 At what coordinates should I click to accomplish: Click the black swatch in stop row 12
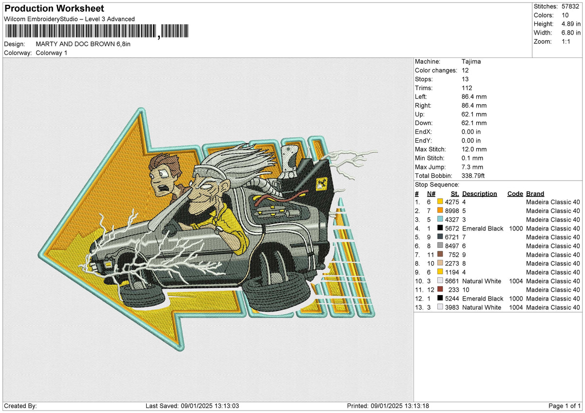440,299
